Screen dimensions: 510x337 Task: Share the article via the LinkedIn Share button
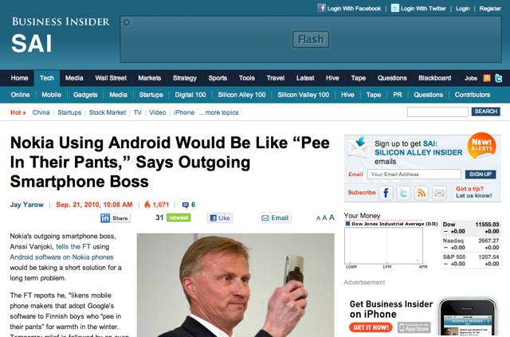click(116, 218)
